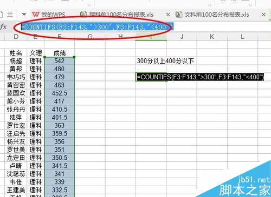Click inside the formula bar COUNTIFS text
271x197 pixels.
pos(97,27)
